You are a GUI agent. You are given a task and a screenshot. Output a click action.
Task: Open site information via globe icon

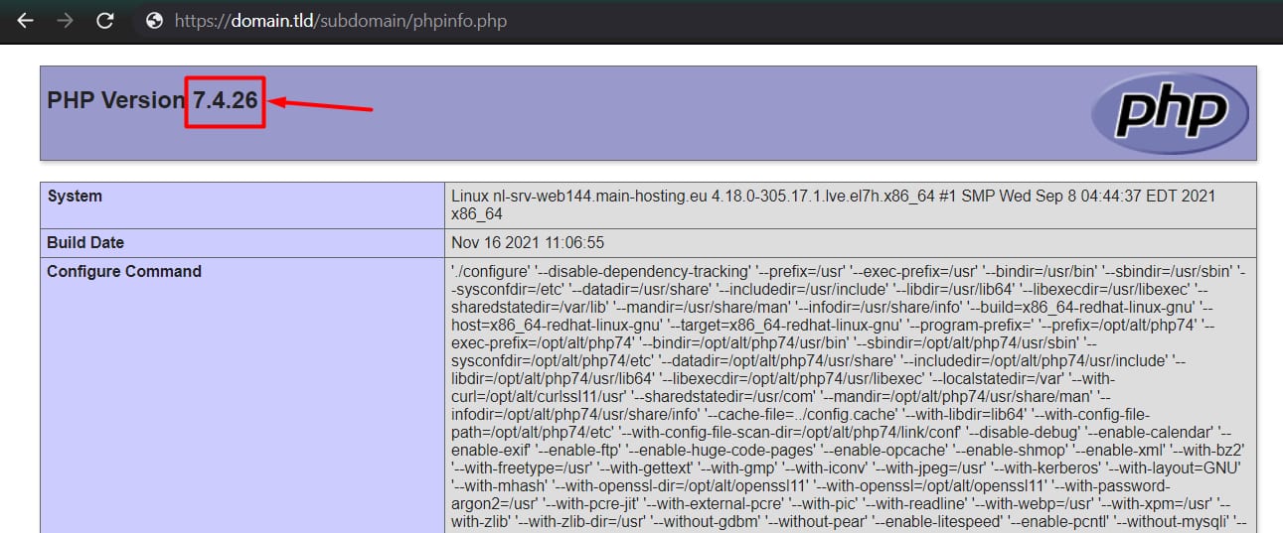click(154, 21)
